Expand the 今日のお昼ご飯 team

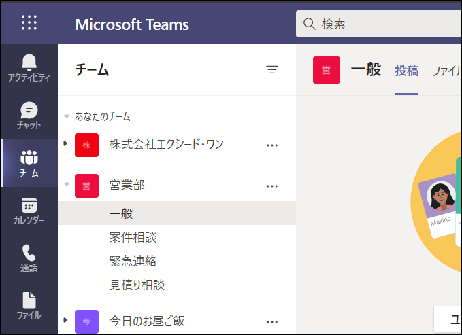click(x=65, y=321)
